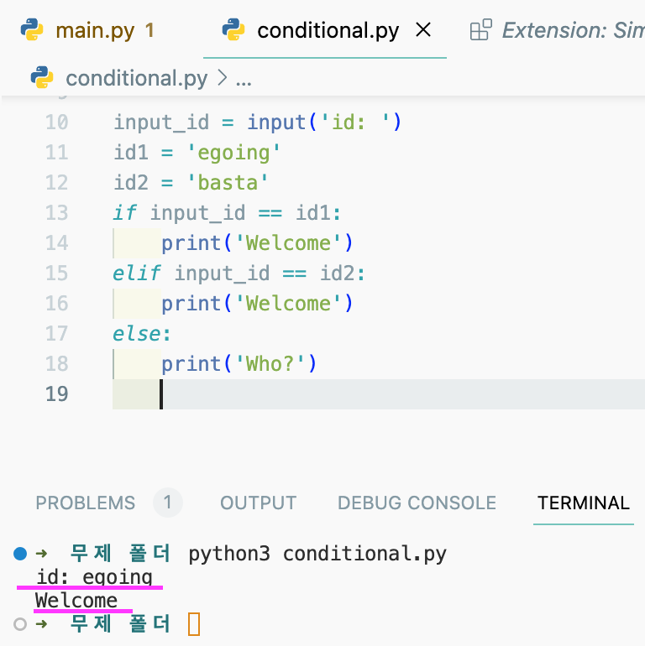Screen dimensions: 645x646
Task: Click the Python icon on main.py tab
Action: [32, 29]
